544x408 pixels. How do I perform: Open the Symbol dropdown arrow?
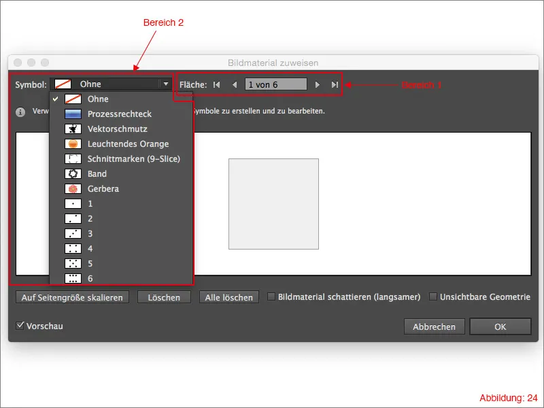click(166, 84)
